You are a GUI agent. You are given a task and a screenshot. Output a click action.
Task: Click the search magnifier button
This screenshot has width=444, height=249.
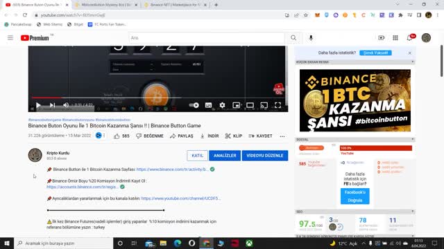point(293,37)
